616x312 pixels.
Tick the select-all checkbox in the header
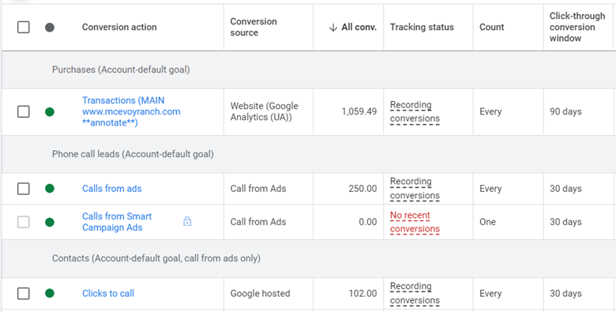[x=24, y=27]
